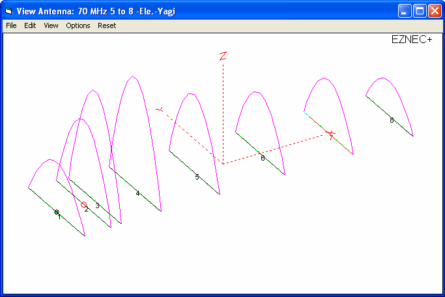Select wire number 5 label
The image size is (445, 297).
coord(197,177)
